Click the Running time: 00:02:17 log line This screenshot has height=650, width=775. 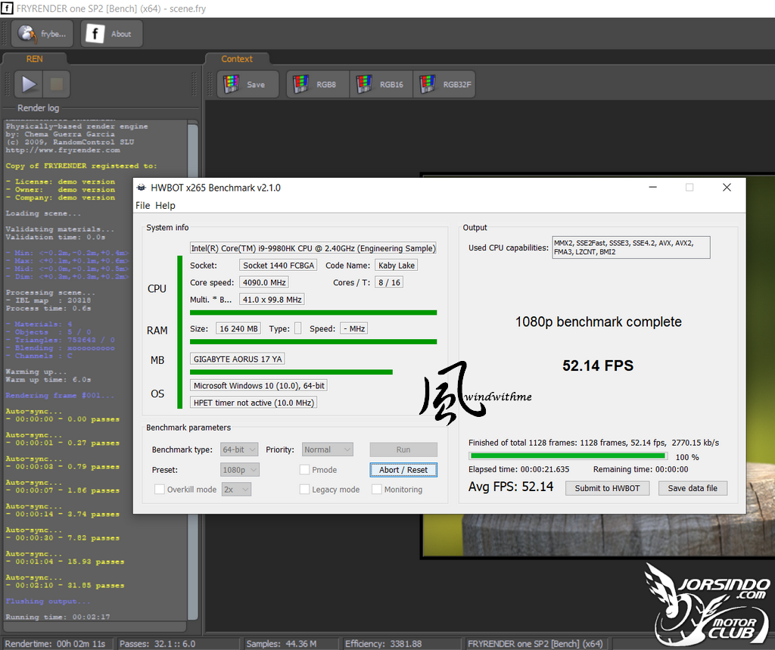[x=58, y=617]
